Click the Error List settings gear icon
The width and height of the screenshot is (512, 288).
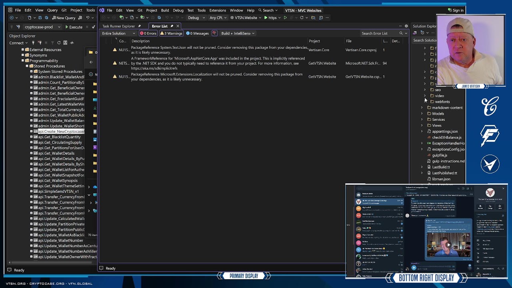point(406,26)
